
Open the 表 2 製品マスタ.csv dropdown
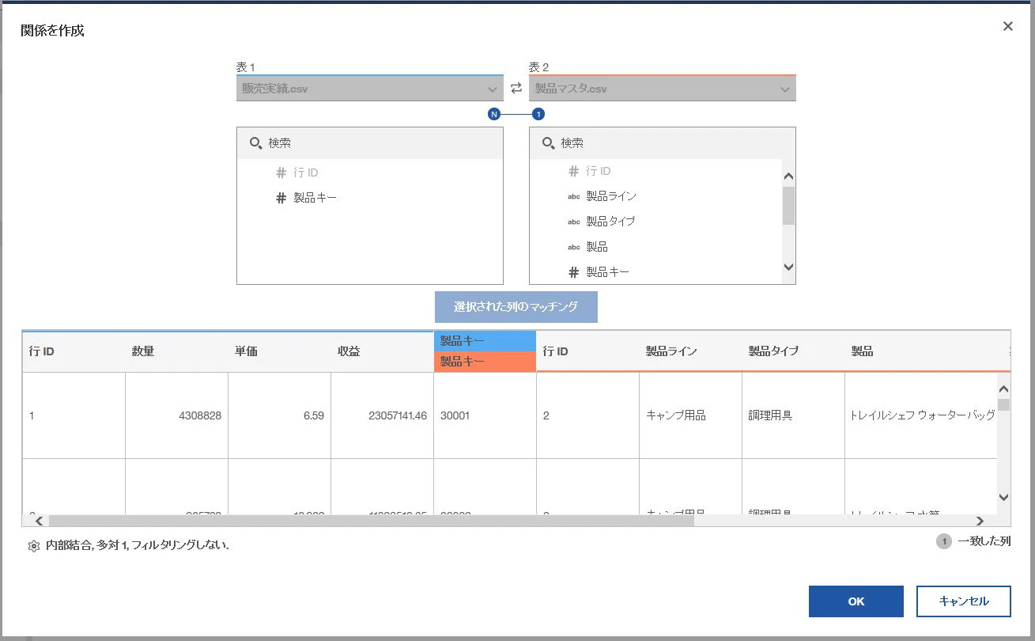pos(663,88)
